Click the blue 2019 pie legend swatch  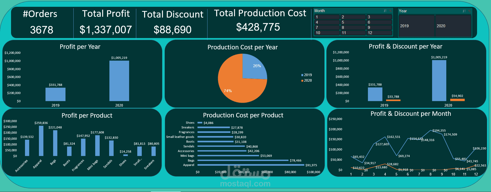pos(302,75)
